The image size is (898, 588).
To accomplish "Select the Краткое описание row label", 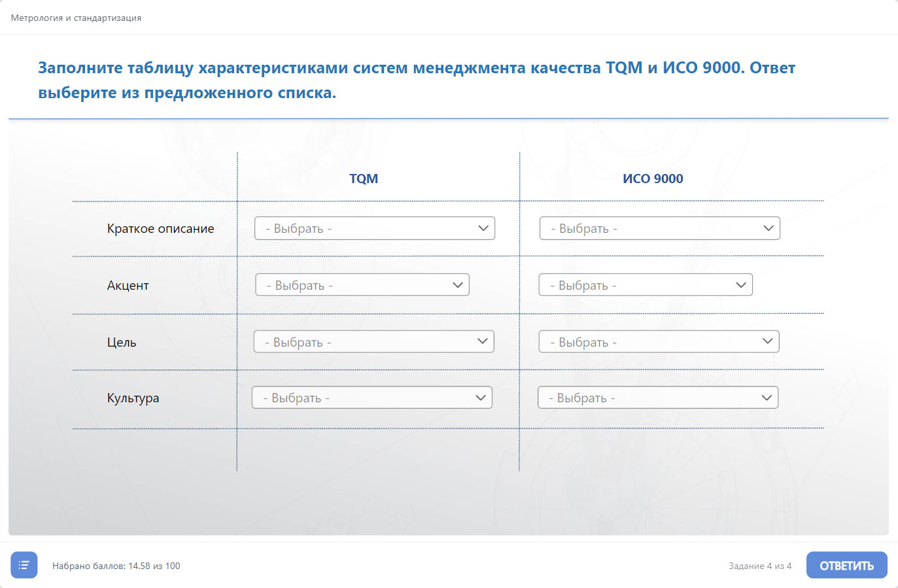I will click(160, 228).
